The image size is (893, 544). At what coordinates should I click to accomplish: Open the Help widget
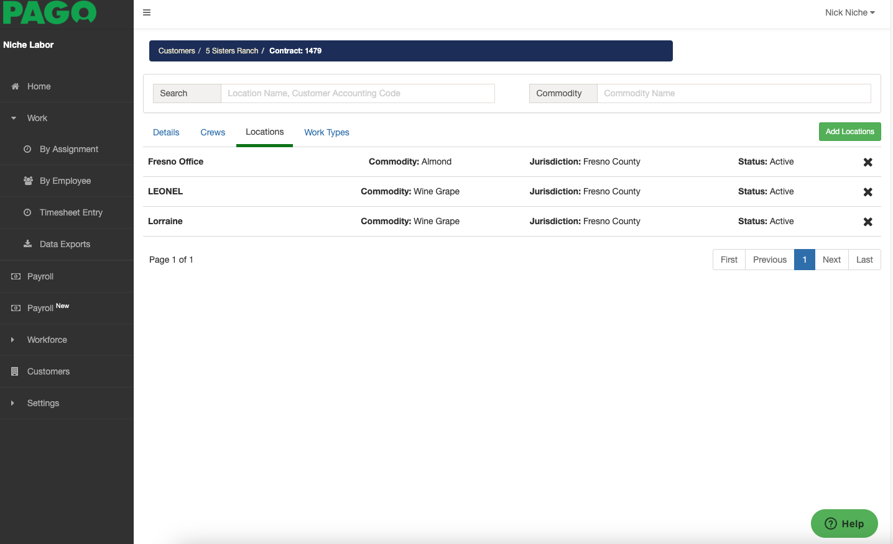click(x=844, y=524)
